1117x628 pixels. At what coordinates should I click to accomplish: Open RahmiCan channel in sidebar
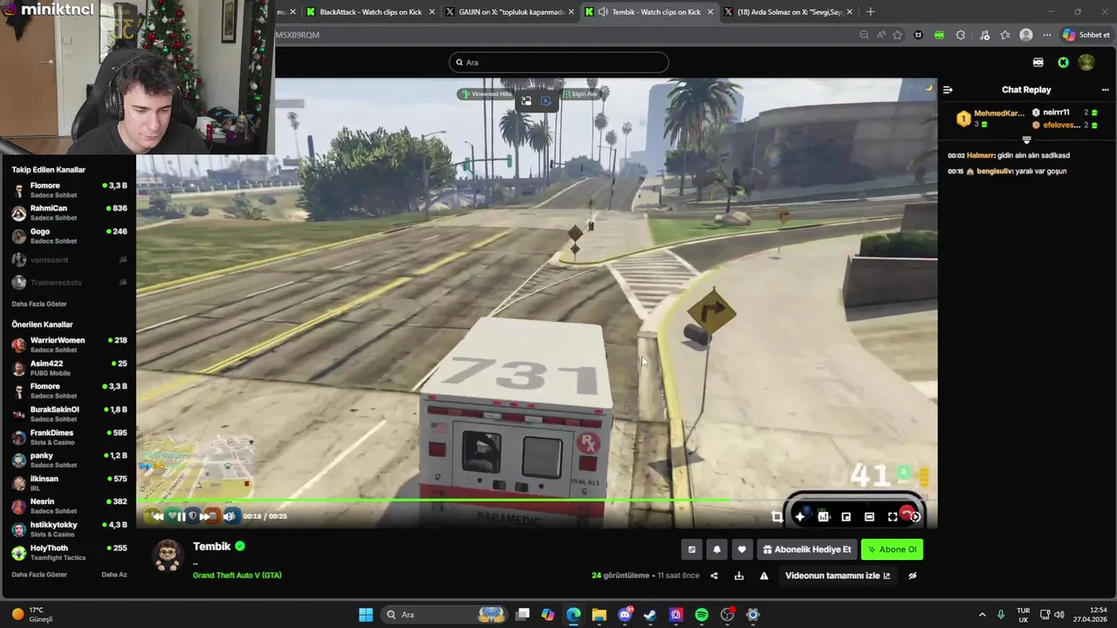pos(68,213)
